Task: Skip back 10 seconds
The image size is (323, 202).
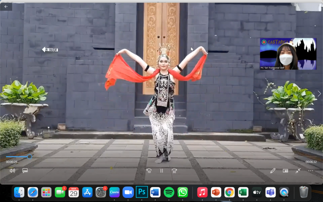Action: click(x=149, y=171)
